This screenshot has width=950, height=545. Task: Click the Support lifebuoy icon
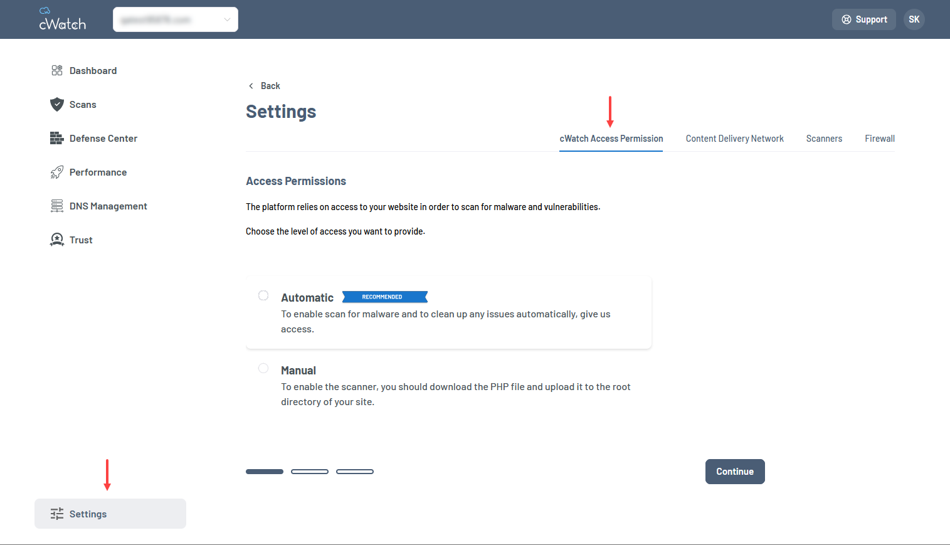pyautogui.click(x=847, y=19)
